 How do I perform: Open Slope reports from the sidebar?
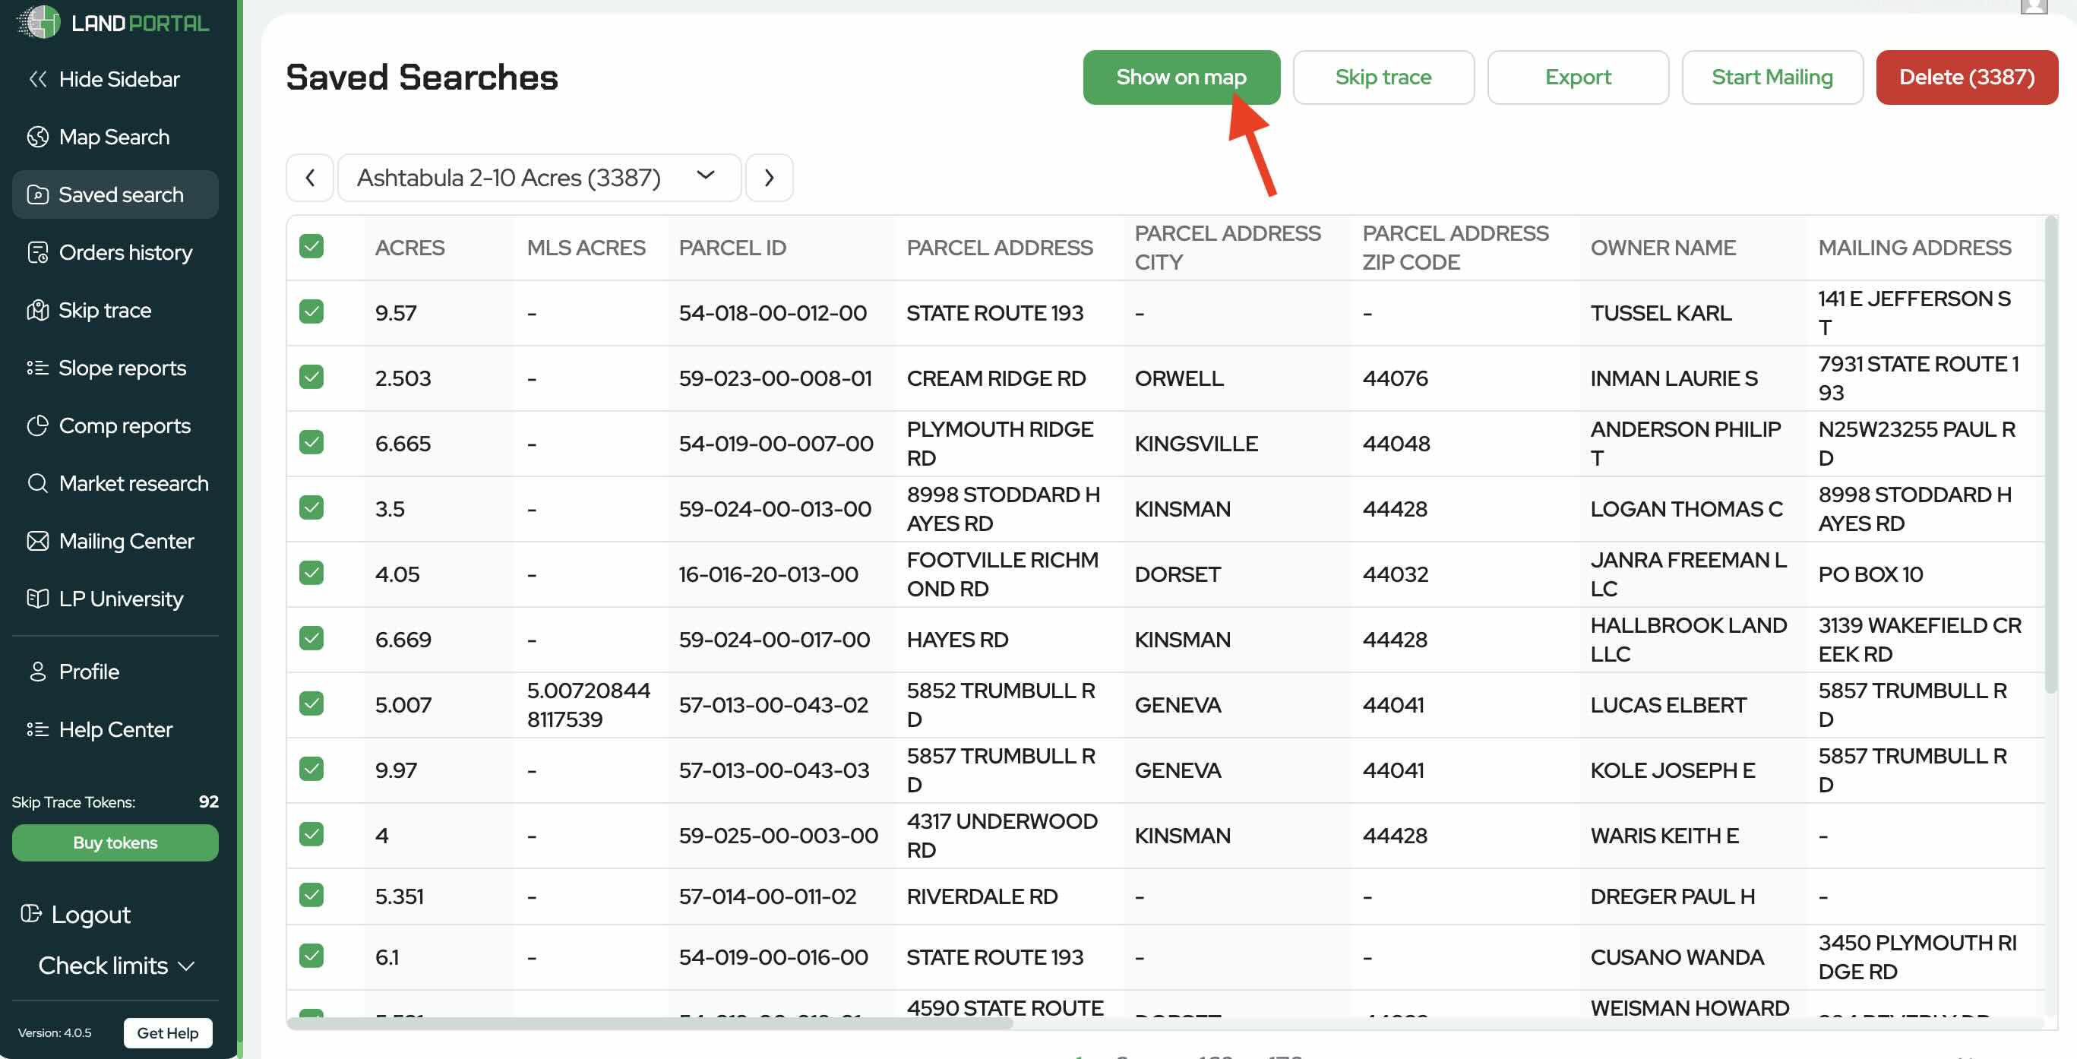(121, 368)
